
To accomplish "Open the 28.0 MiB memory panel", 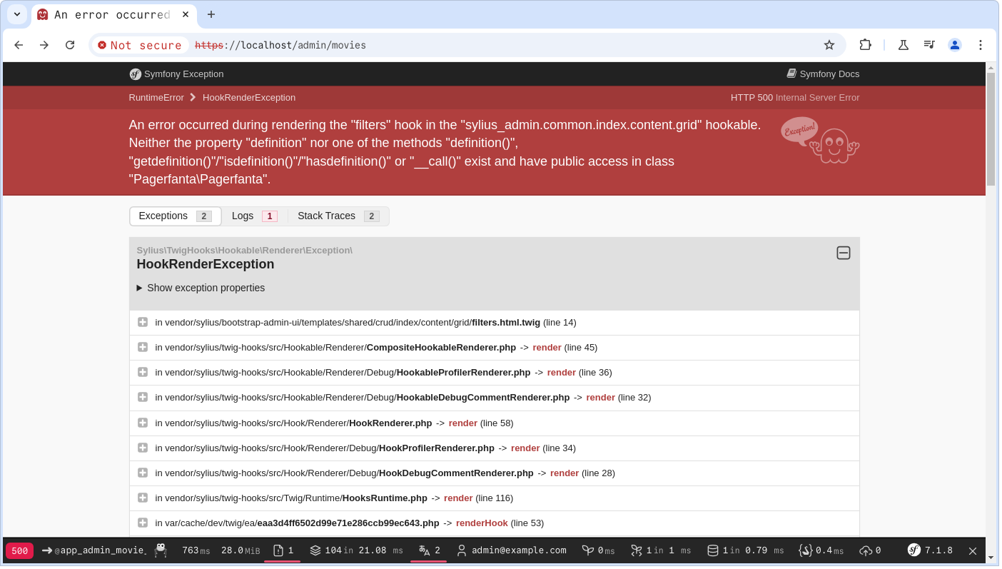I will (x=241, y=550).
